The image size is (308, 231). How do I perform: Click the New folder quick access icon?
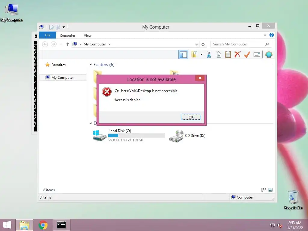(x=58, y=27)
